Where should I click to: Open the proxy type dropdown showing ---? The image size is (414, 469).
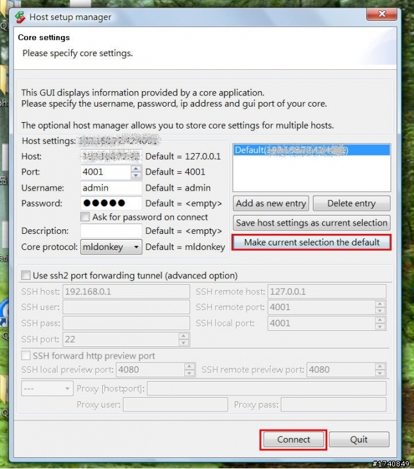click(47, 388)
